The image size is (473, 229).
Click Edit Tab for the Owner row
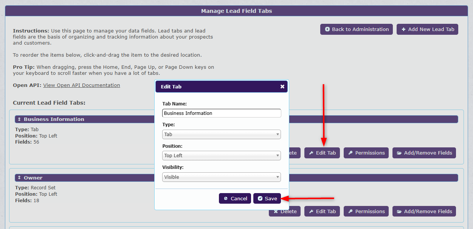(322, 211)
